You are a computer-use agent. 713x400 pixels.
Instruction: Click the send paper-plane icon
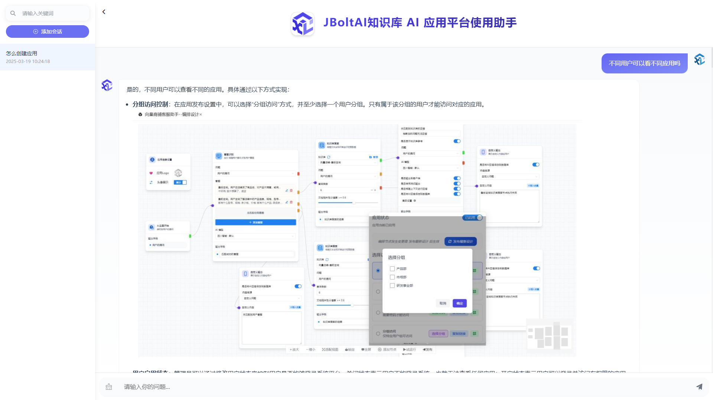[x=699, y=387]
